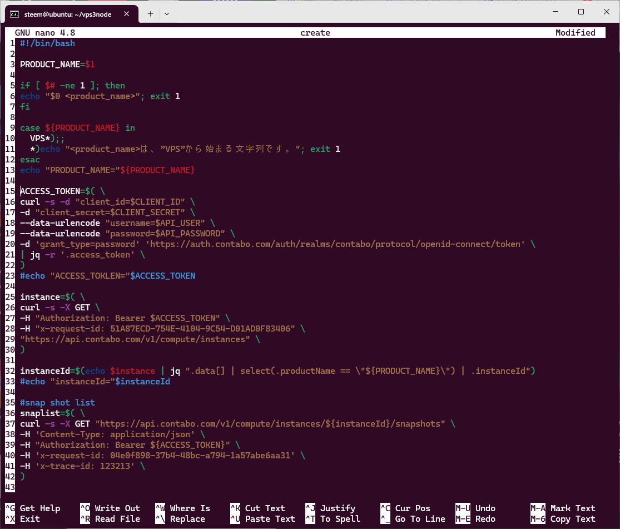
Task: Click the Japanese error message echo line
Action: [x=185, y=149]
